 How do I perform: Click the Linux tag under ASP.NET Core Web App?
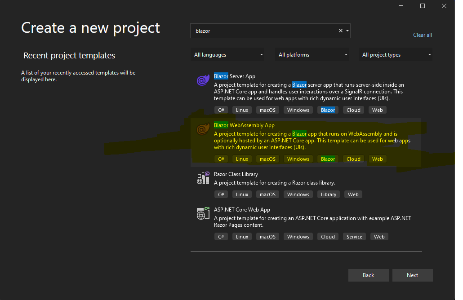click(242, 237)
